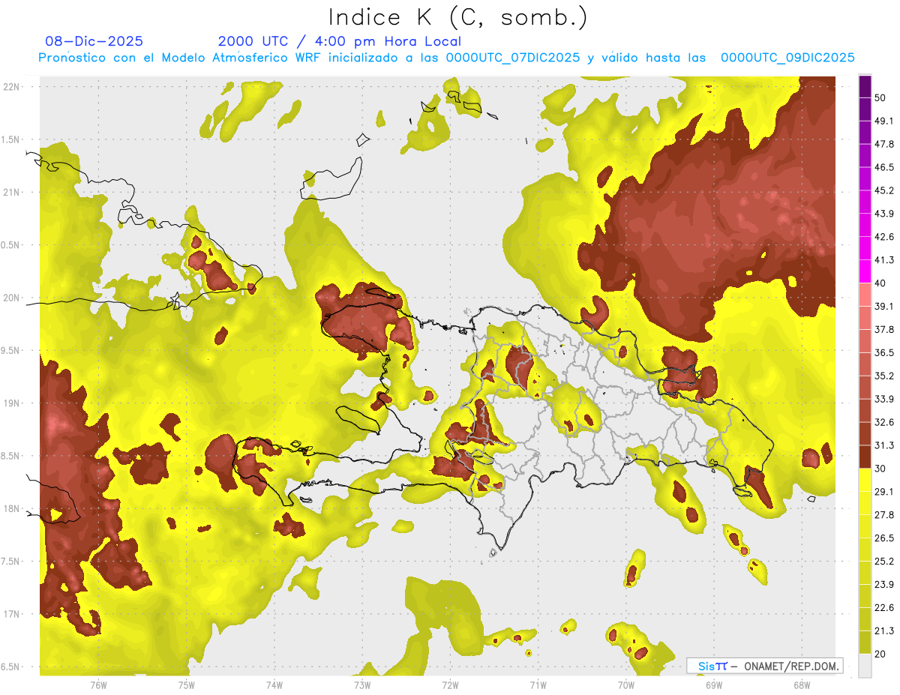900x695 pixels.
Task: Click the colorbar value "49.1"
Action: [883, 121]
